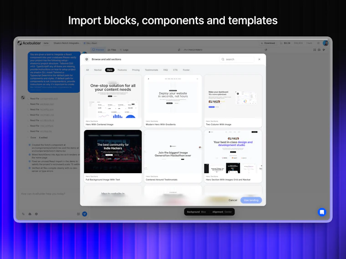This screenshot has width=346, height=259.
Task: Expand the Done 8 edited summary
Action: pos(39,138)
